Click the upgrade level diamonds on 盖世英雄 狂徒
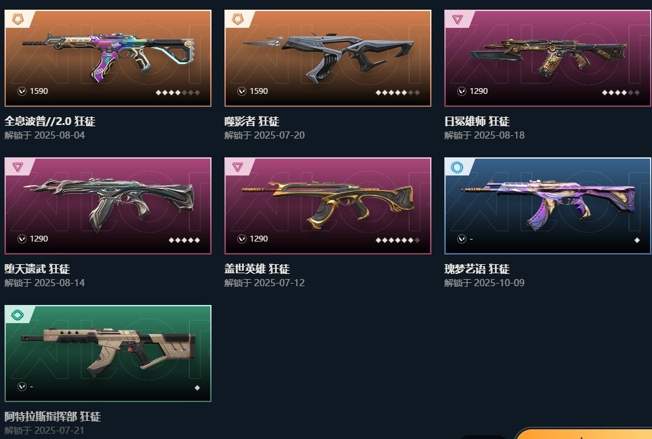The height and width of the screenshot is (439, 652). coord(398,240)
